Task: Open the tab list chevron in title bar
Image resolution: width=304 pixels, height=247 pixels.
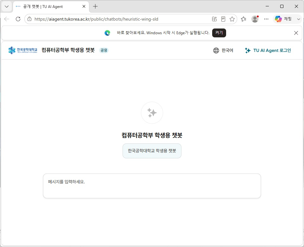Action: click(7, 7)
